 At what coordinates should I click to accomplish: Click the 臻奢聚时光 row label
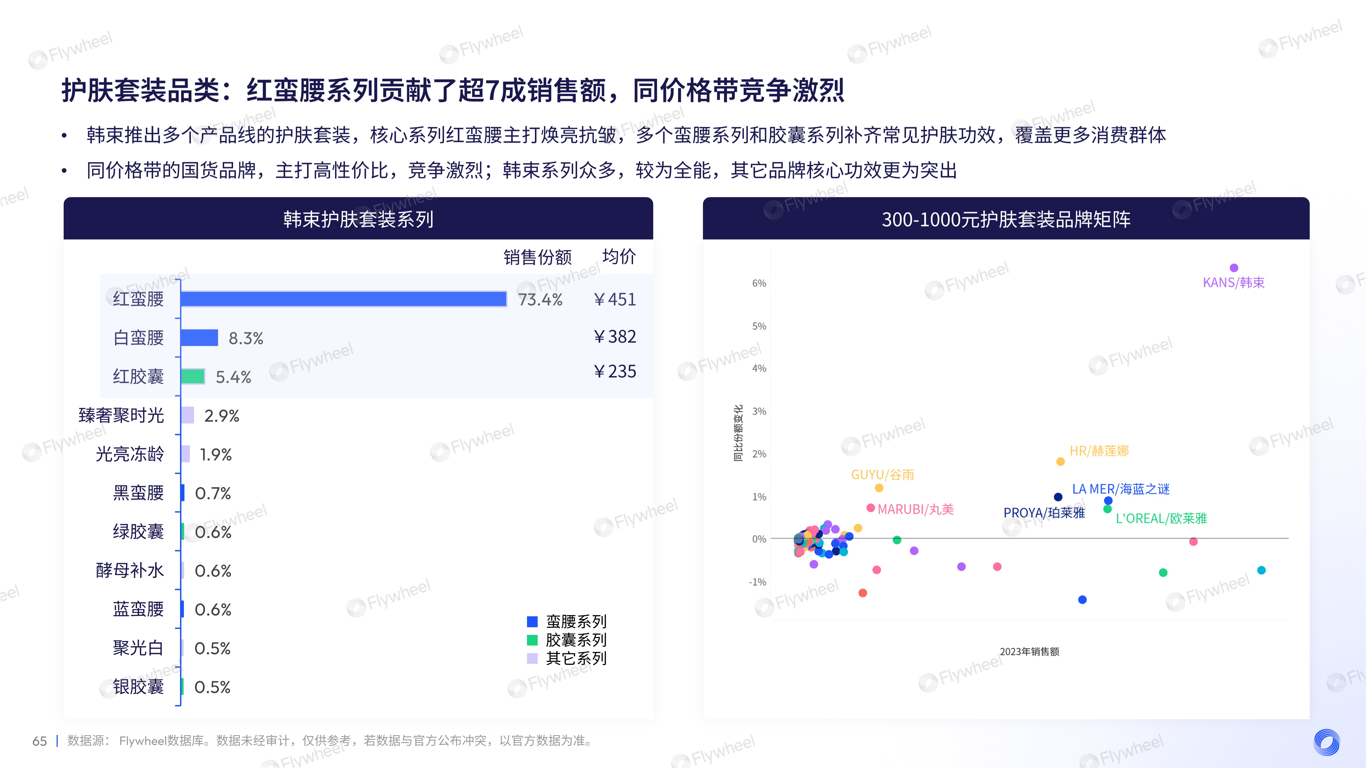[x=121, y=415]
